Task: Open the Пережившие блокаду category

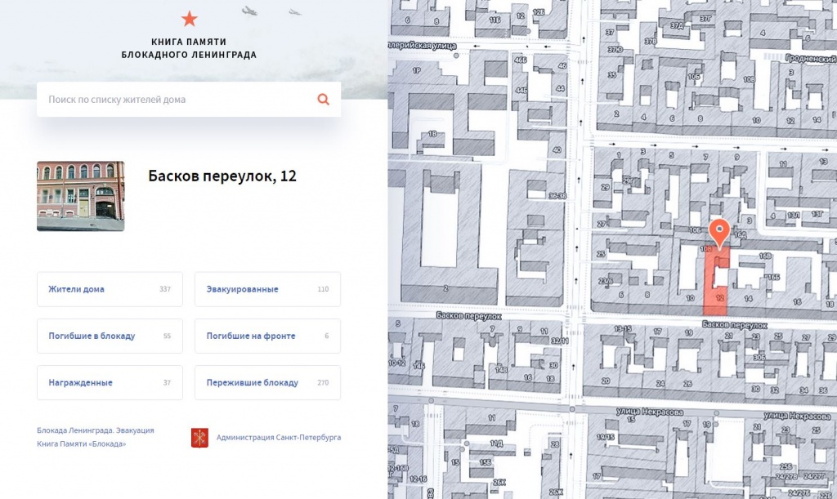Action: pos(267,382)
